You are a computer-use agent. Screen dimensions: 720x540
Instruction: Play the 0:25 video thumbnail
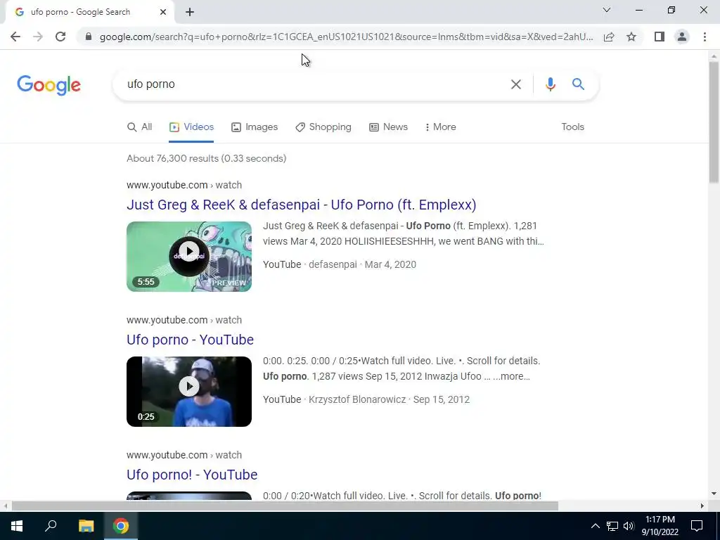coord(189,392)
